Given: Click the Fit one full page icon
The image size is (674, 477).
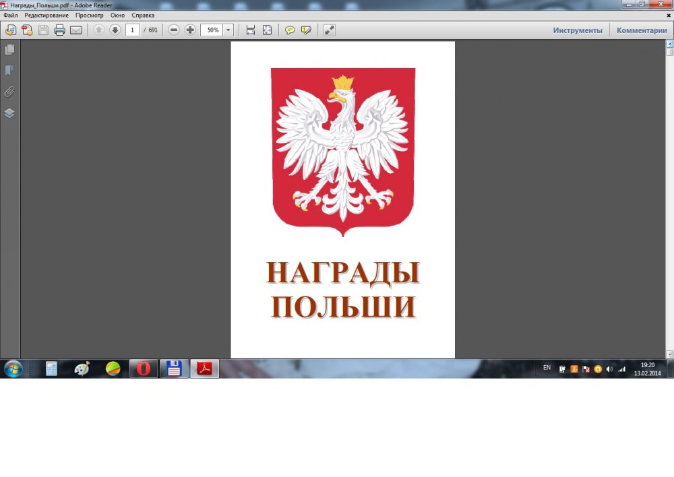Looking at the screenshot, I should pyautogui.click(x=267, y=30).
